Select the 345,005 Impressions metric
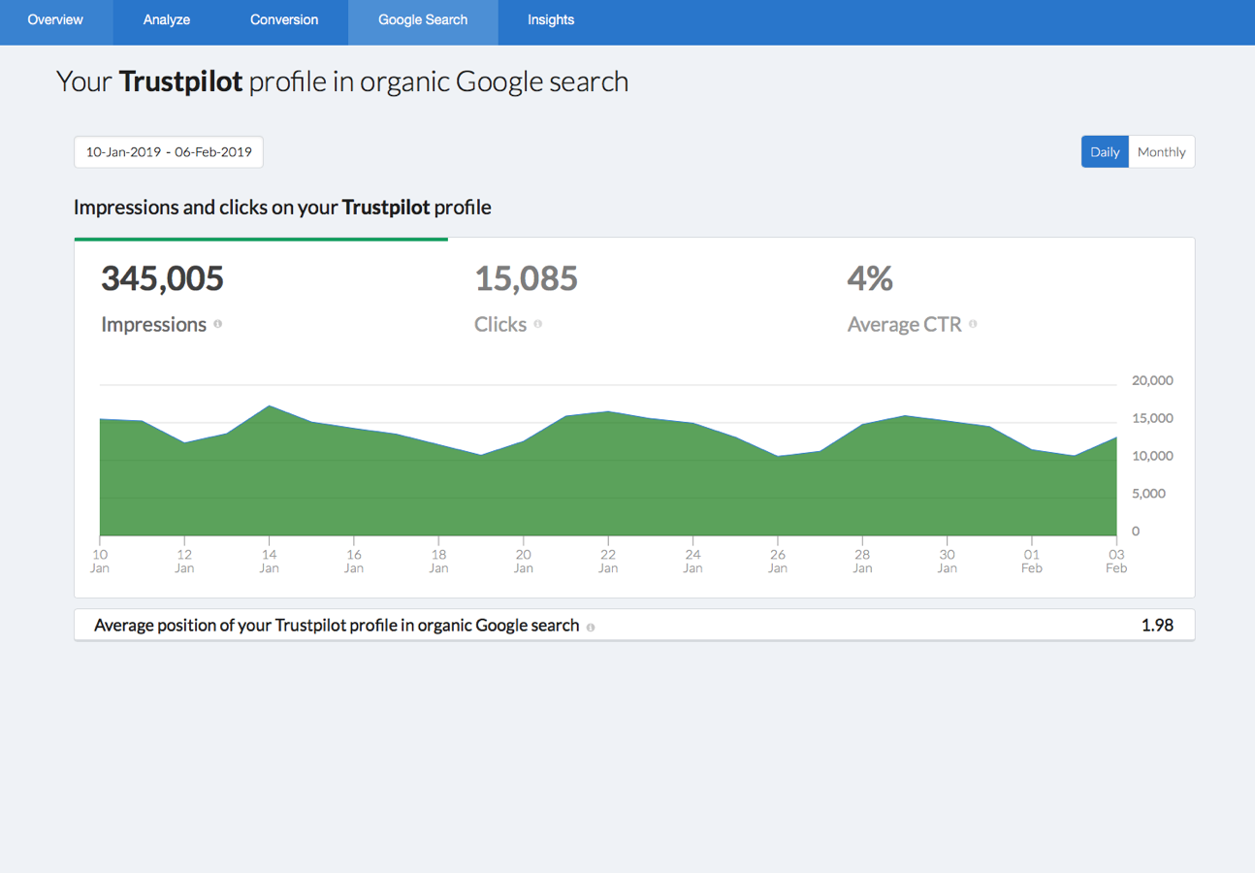The height and width of the screenshot is (873, 1255). pos(261,301)
